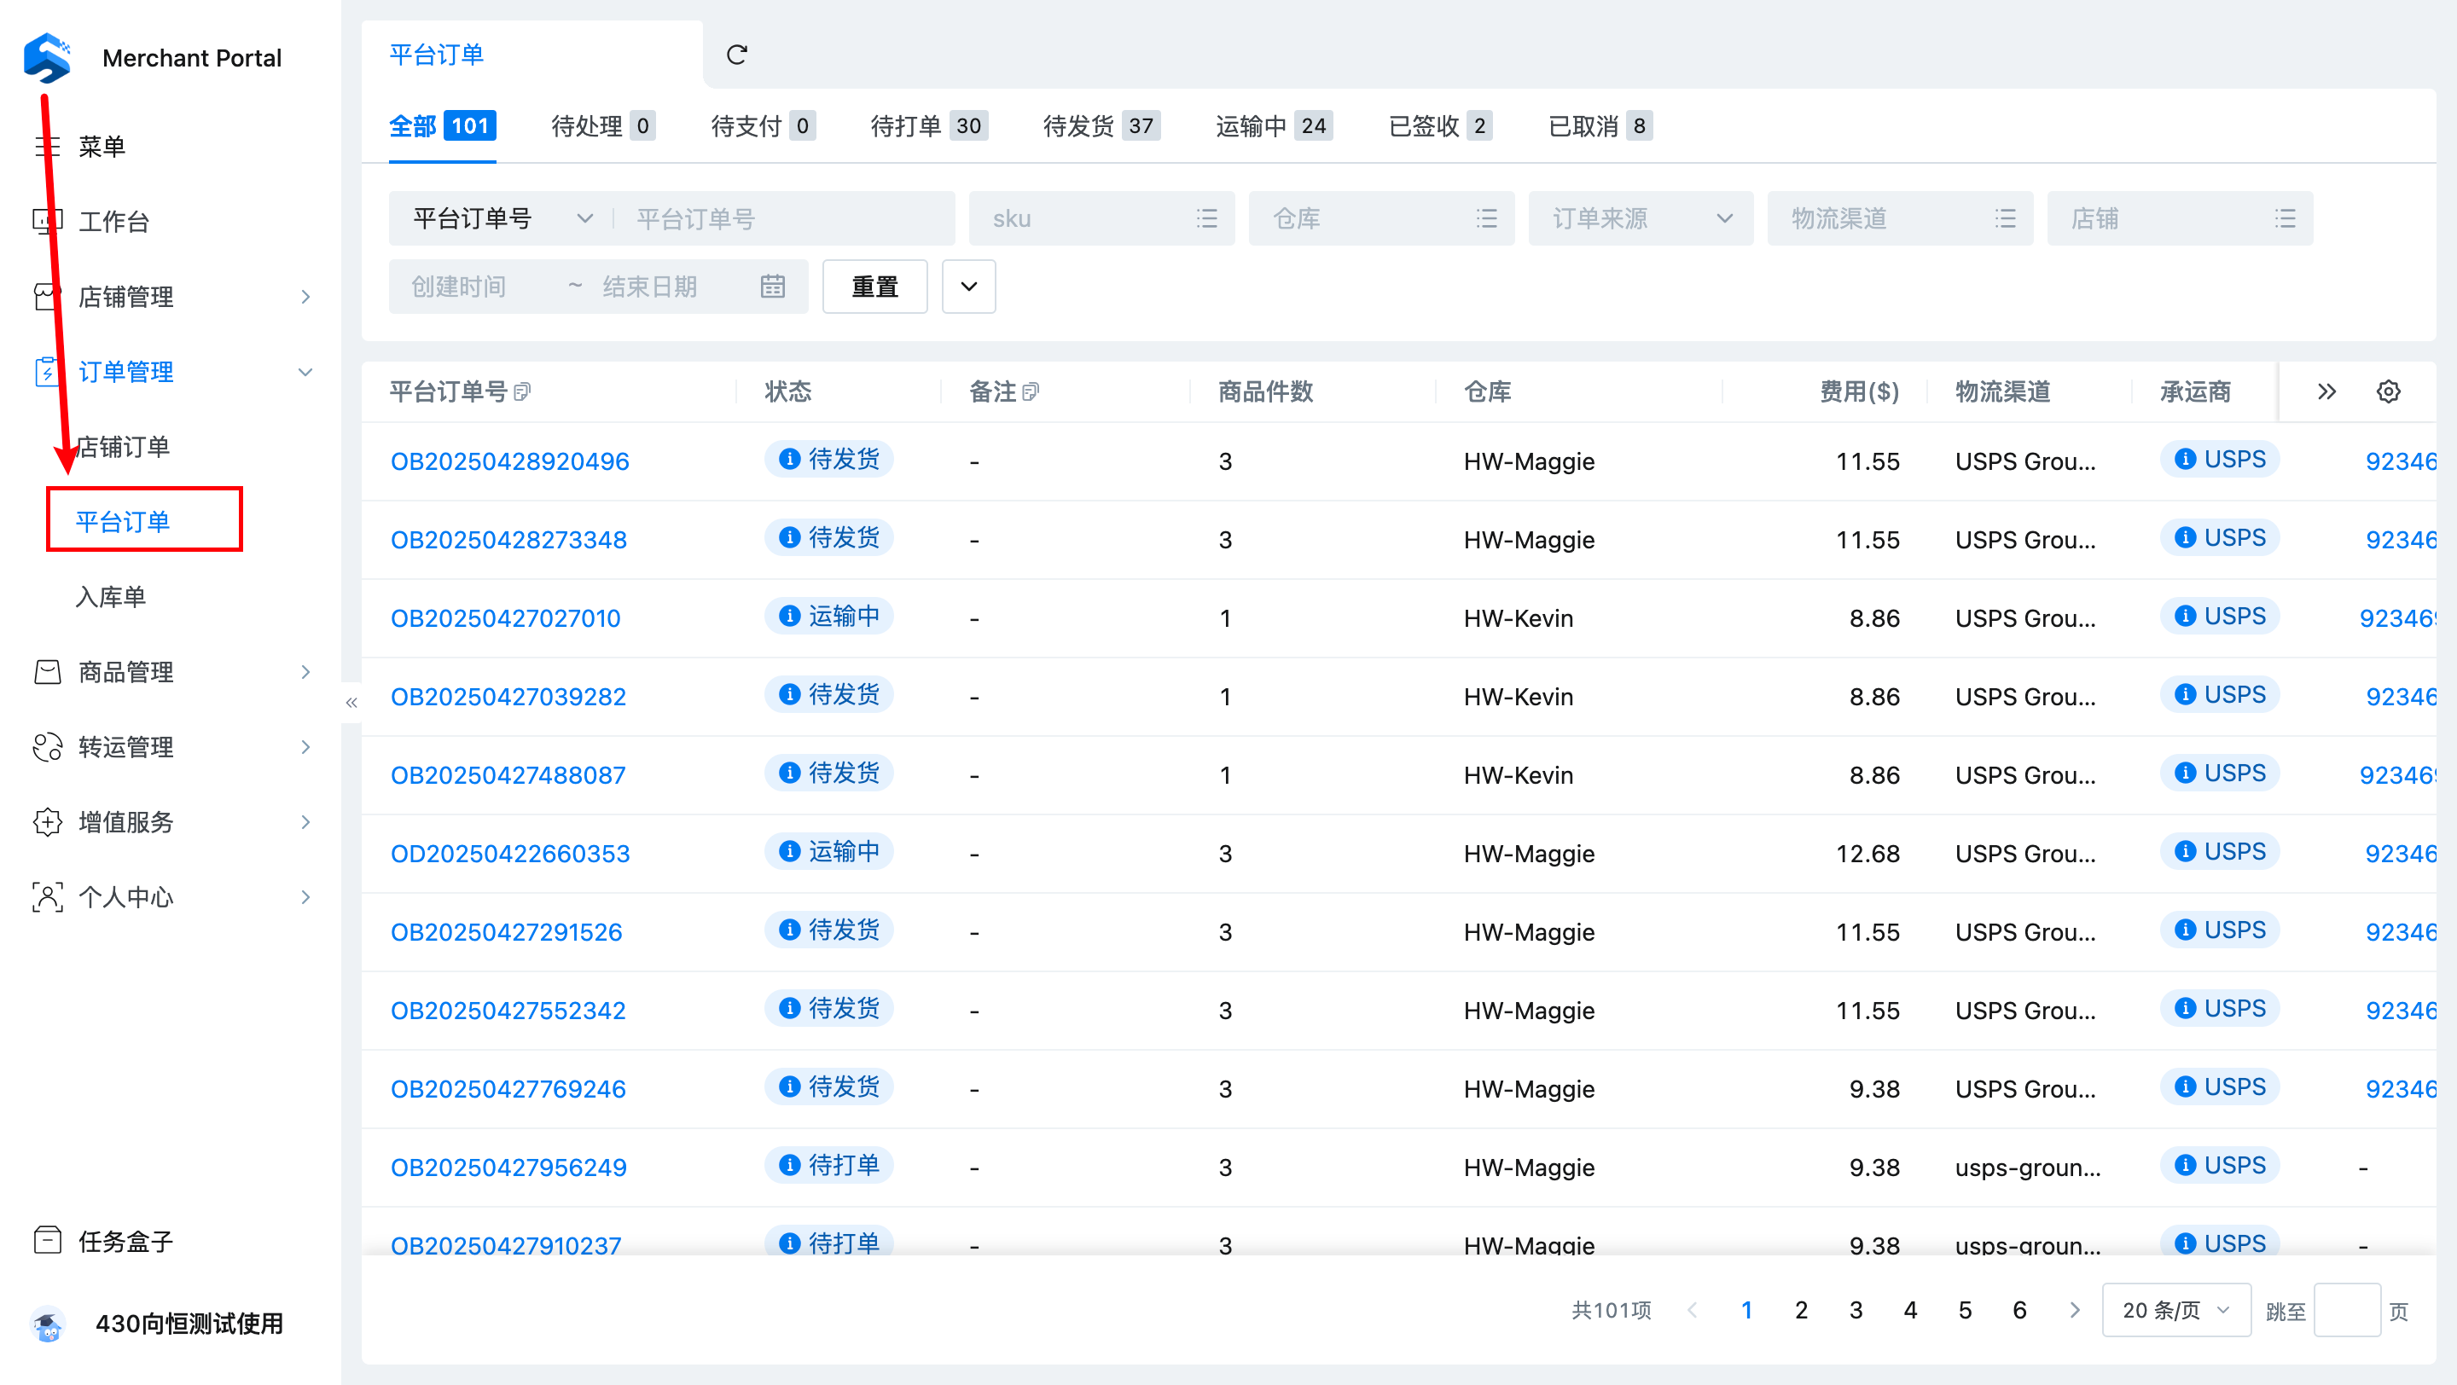Click the 备注 header edit icon

click(1030, 391)
